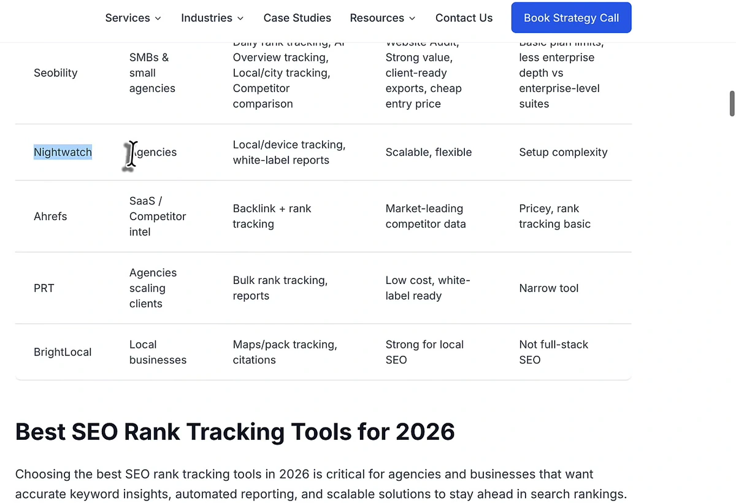Open the Contact Us page
The image size is (736, 503).
click(x=464, y=18)
